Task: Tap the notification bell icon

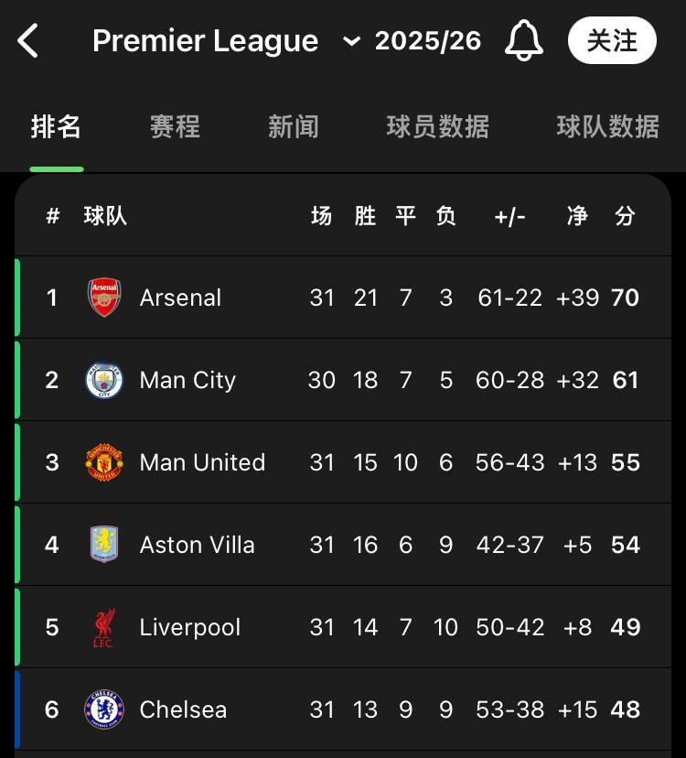Action: tap(524, 41)
